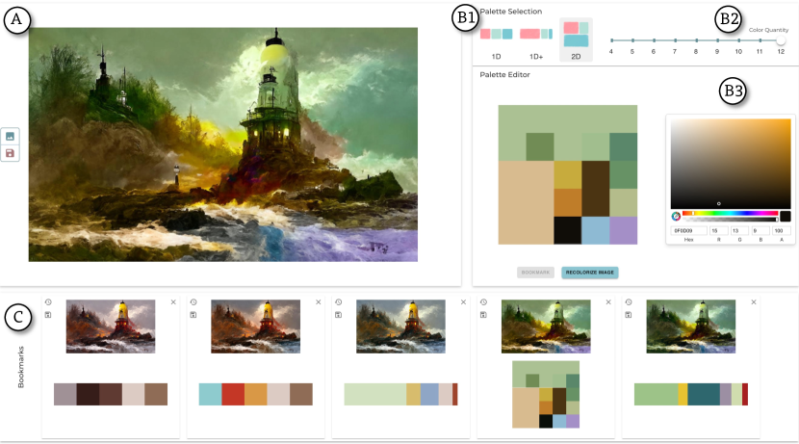Click the clock icon on the 2D-palette bookmark
Image resolution: width=799 pixels, height=444 pixels.
[483, 302]
